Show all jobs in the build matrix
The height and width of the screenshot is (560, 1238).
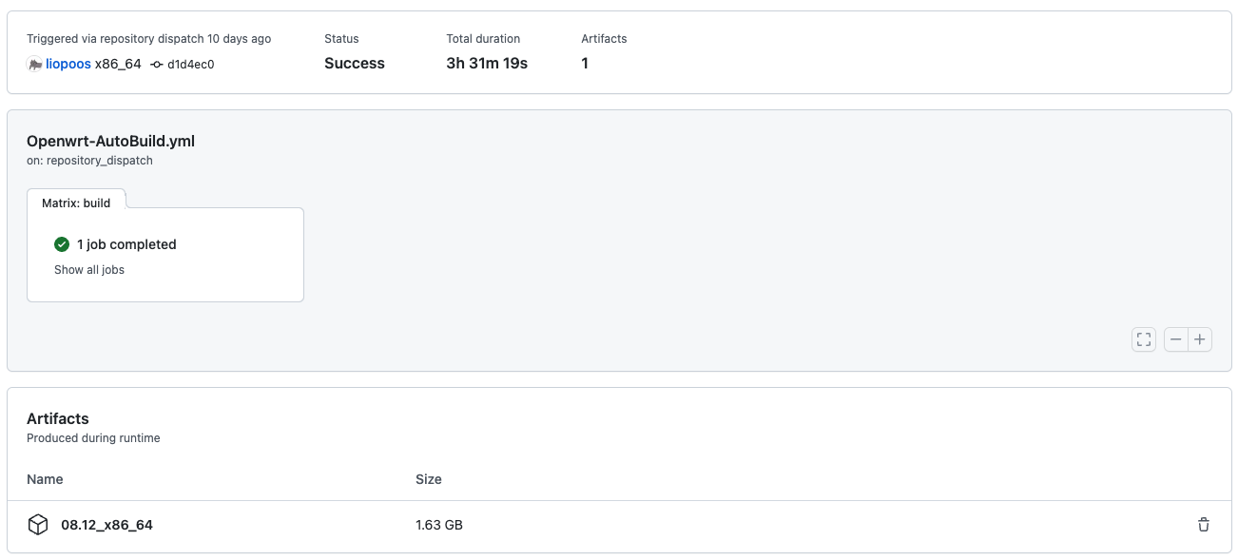88,269
